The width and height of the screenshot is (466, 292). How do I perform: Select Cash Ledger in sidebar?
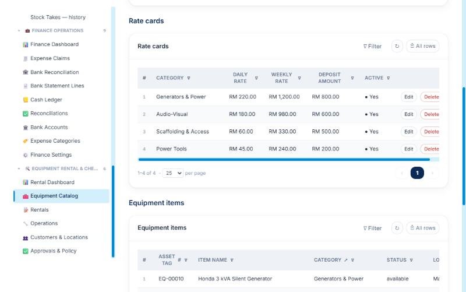pos(46,100)
